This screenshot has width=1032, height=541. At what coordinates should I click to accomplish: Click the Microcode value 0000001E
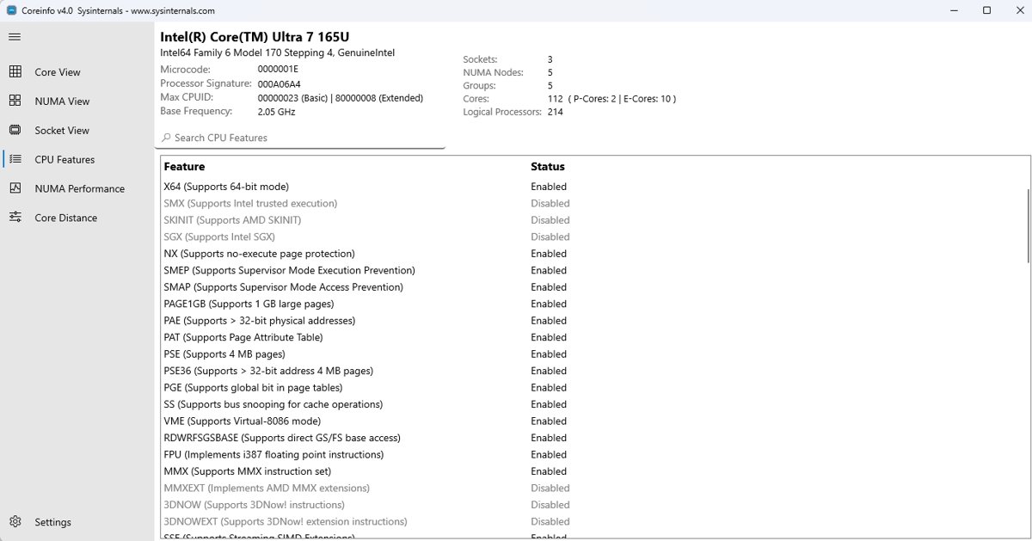pos(278,68)
